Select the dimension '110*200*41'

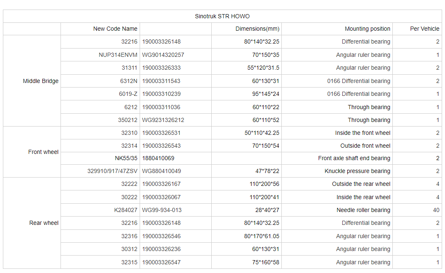click(264, 197)
